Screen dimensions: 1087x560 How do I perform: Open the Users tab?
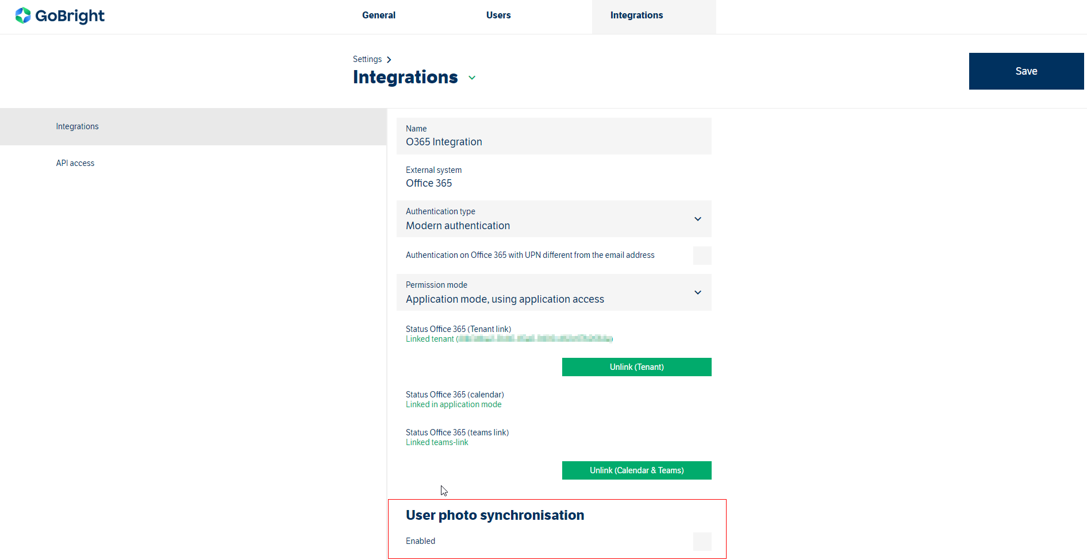(498, 16)
